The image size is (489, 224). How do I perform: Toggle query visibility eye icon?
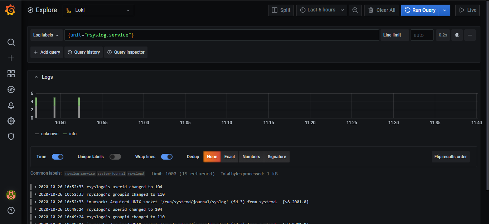pyautogui.click(x=457, y=35)
